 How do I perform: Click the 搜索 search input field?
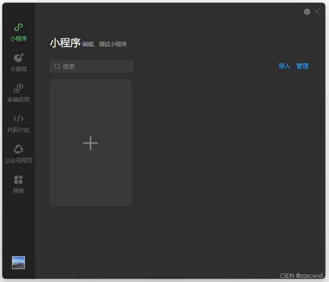click(91, 66)
